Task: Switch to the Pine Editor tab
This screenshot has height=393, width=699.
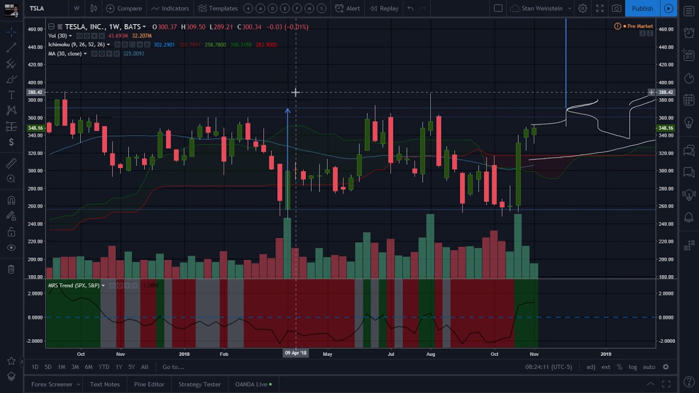Action: click(x=149, y=384)
